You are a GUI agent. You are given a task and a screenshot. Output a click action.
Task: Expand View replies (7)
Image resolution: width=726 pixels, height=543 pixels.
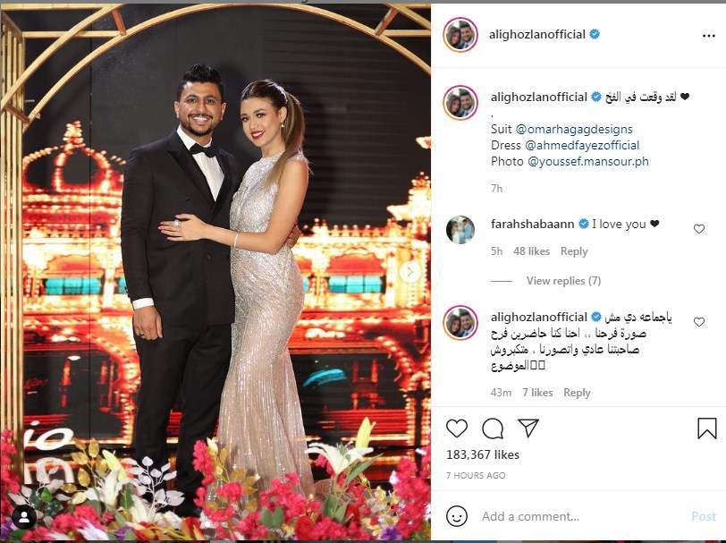tap(563, 281)
